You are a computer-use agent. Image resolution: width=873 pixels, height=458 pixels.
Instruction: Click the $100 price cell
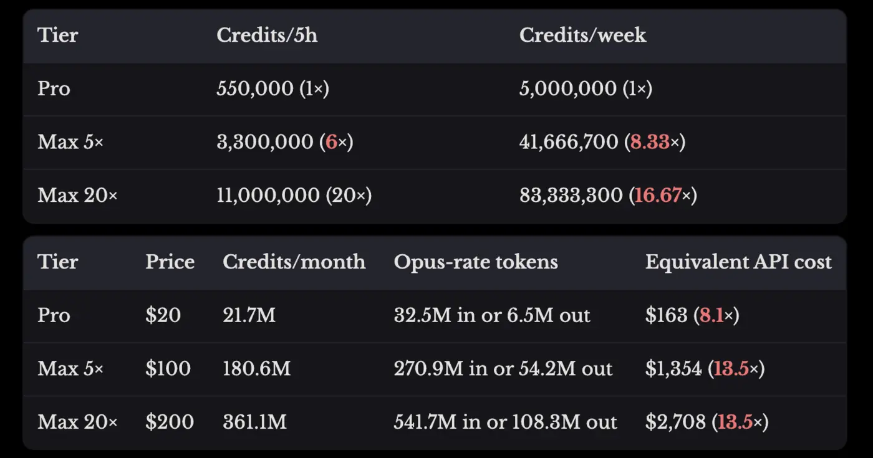coord(168,369)
